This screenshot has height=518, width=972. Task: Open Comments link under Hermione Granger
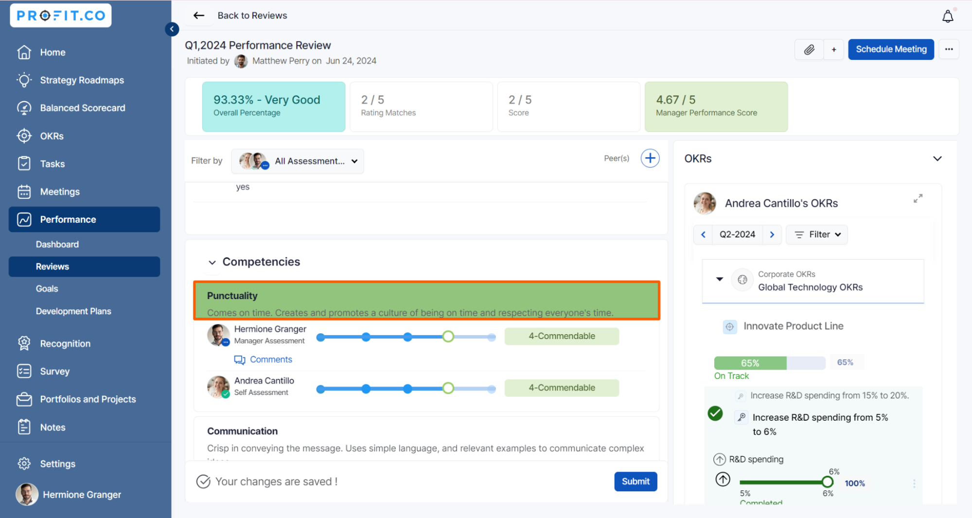[270, 359]
